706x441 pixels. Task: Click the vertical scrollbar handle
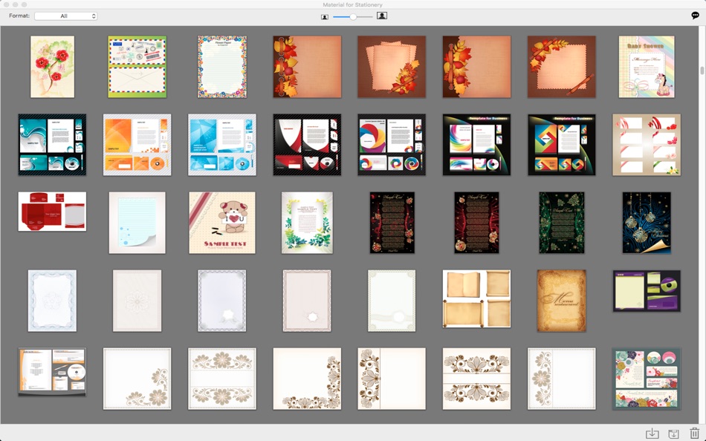[702, 71]
